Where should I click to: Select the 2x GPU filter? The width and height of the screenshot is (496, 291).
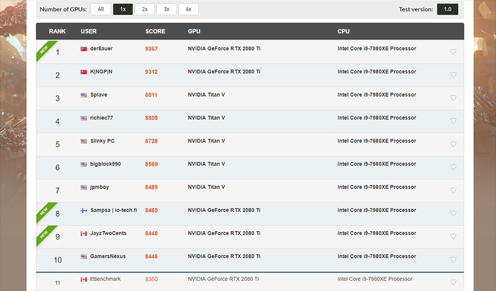click(144, 9)
